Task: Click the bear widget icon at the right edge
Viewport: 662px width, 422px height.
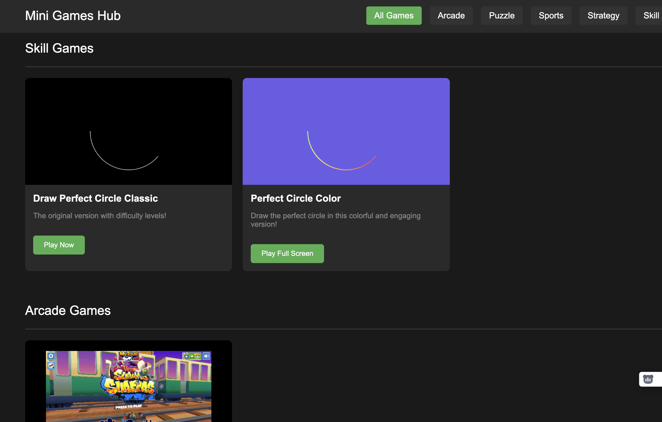Action: click(x=648, y=379)
